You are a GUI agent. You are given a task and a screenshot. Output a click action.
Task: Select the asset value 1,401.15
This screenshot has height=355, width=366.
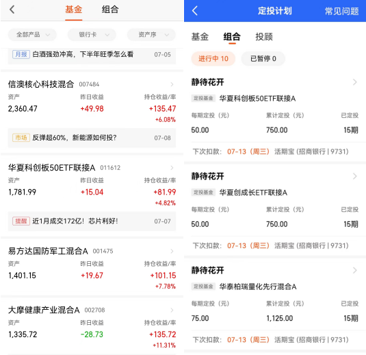click(22, 276)
